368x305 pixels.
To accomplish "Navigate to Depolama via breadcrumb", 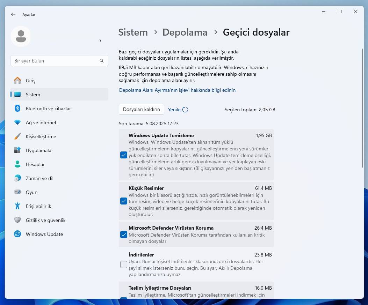I will click(185, 32).
